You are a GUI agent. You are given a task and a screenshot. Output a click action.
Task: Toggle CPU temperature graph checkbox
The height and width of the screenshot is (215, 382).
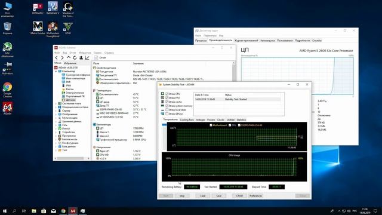(x=230, y=125)
